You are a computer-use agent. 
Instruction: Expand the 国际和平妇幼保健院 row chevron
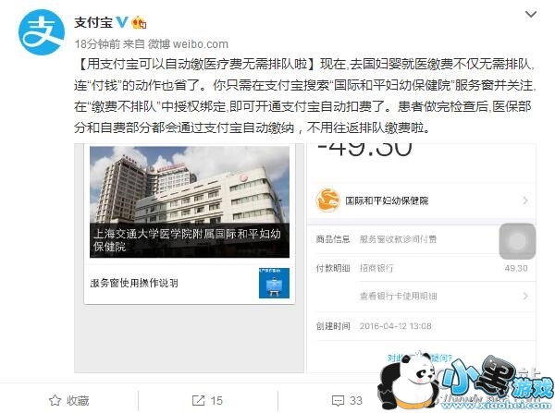525,200
